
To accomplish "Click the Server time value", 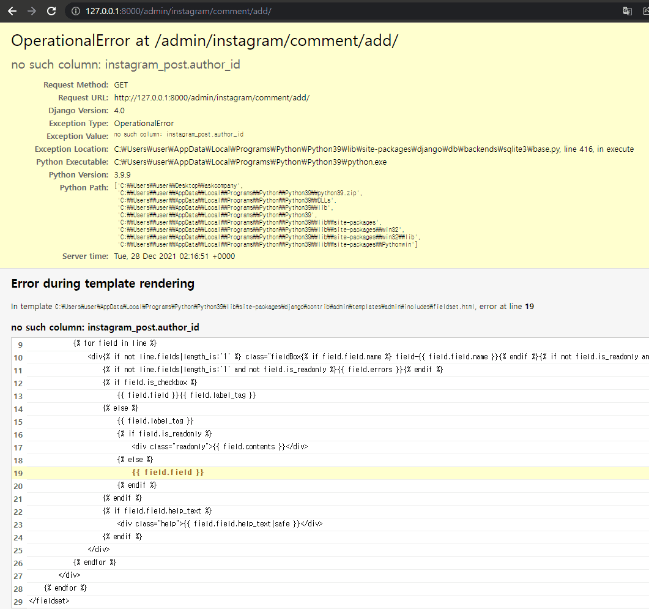I will (174, 256).
